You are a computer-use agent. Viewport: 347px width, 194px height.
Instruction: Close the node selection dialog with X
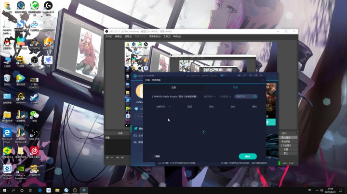[x=263, y=80]
